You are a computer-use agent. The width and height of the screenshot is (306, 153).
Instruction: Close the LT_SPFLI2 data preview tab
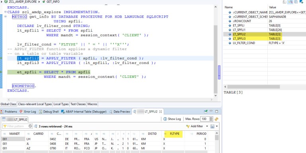coord(161,112)
